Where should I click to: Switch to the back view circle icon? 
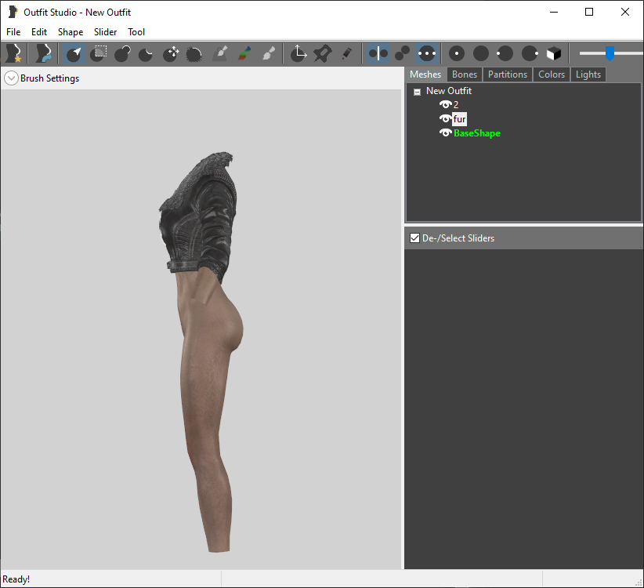tap(481, 53)
